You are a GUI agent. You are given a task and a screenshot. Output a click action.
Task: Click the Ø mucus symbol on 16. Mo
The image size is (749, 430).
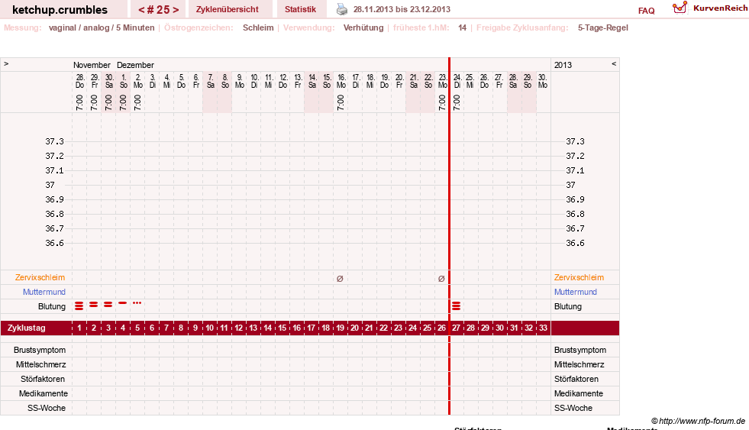pyautogui.click(x=340, y=279)
